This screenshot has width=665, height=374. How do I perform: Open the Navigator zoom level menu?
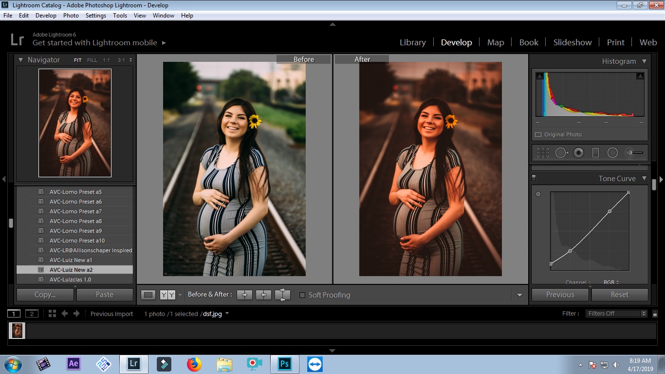pos(130,60)
